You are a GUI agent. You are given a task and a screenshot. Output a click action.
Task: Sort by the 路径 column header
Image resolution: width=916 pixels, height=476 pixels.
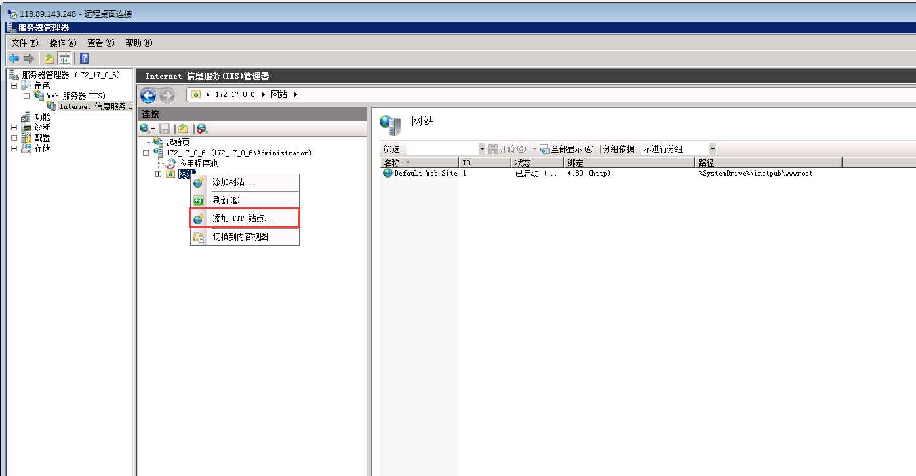pyautogui.click(x=768, y=163)
